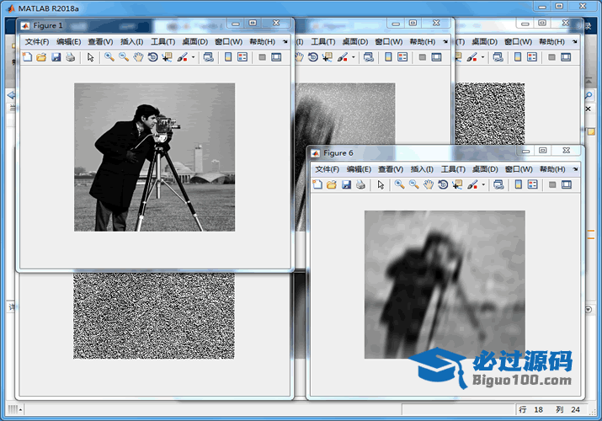Click Link Plot icon in Figure 6
The height and width of the screenshot is (421, 602).
(x=498, y=185)
